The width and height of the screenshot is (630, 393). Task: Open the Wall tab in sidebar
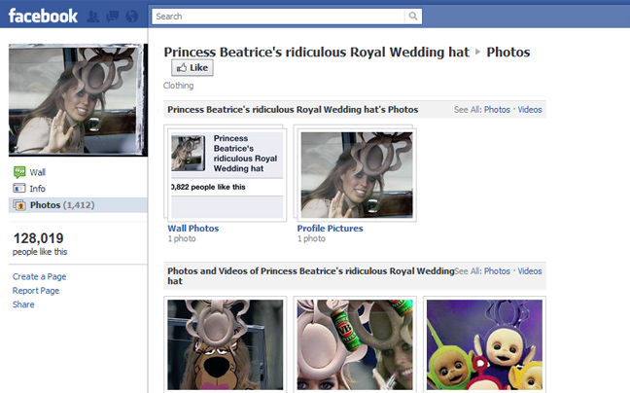(38, 172)
